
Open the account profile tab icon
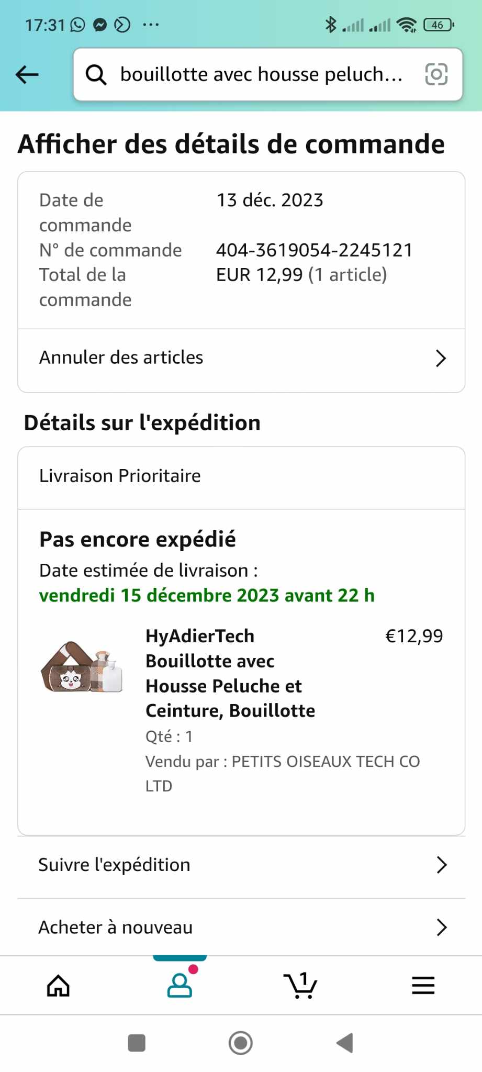[x=180, y=985]
